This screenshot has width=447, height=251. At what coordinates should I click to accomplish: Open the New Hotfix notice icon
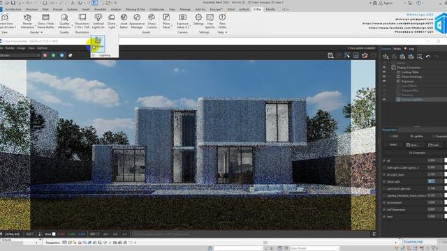pyautogui.click(x=222, y=21)
